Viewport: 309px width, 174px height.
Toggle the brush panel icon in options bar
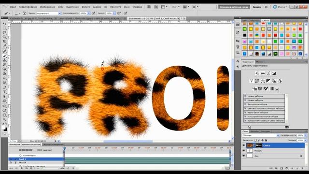pos(25,13)
